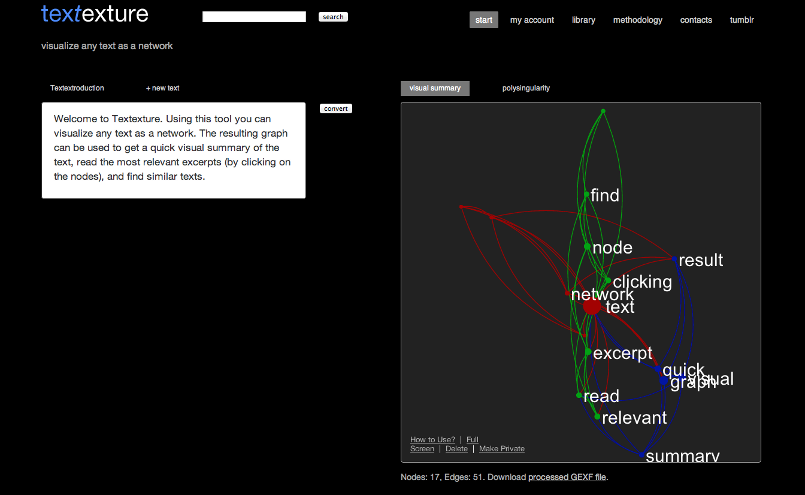Visit the tumblr link
This screenshot has height=495, width=805.
click(742, 20)
